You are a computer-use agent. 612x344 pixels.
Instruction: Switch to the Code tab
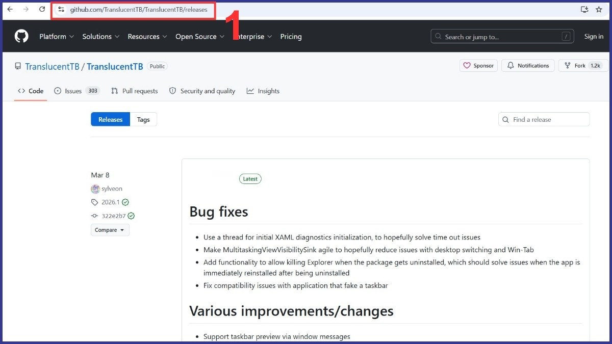(x=31, y=91)
